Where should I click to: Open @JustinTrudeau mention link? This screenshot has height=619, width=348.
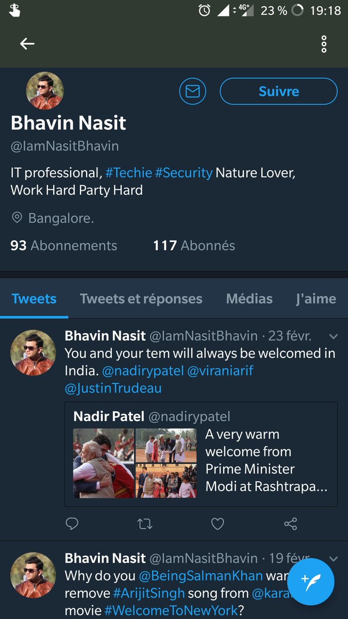113,388
